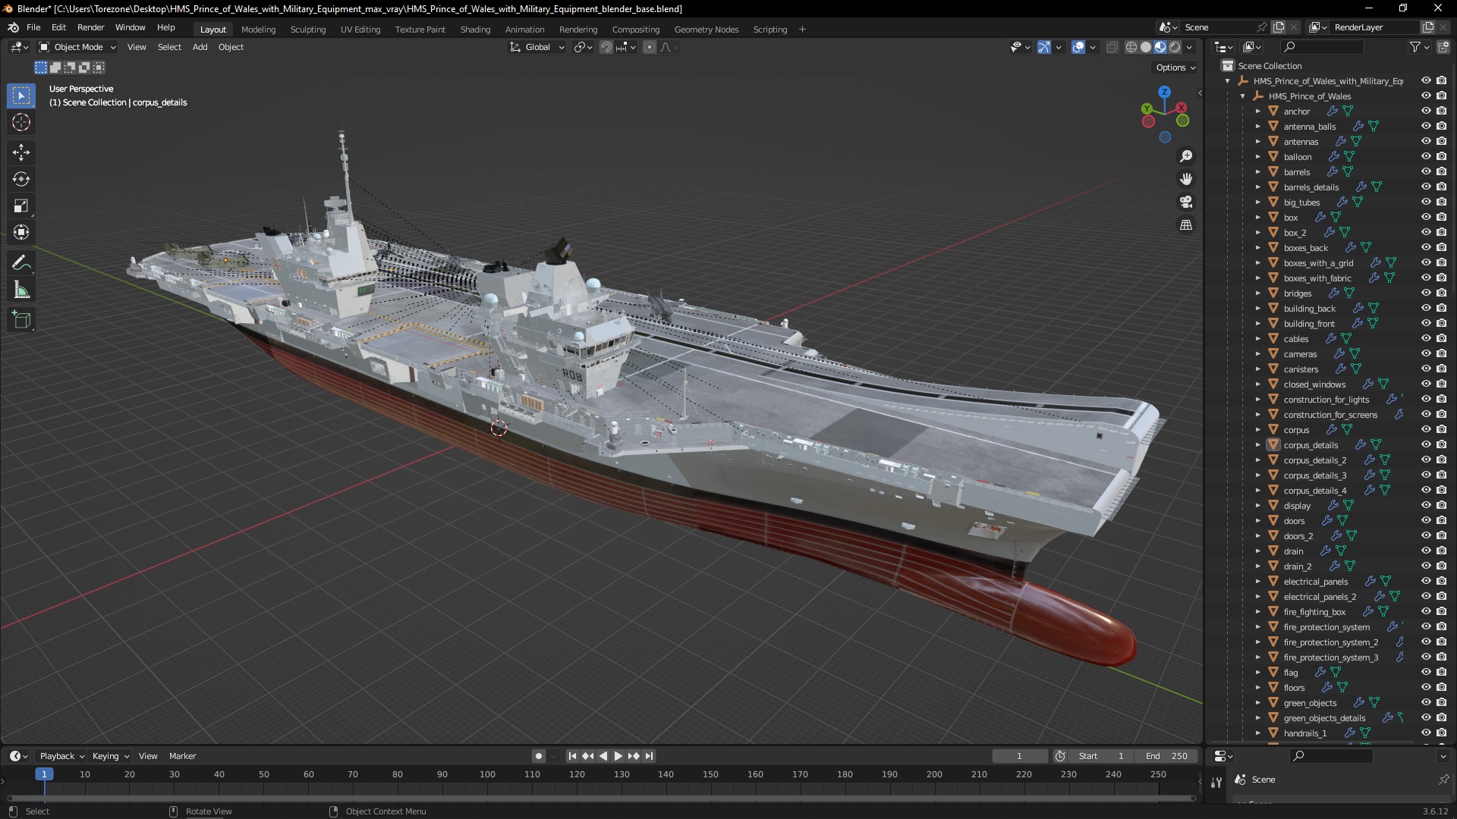
Task: Click the Blender logo menu icon
Action: pyautogui.click(x=13, y=27)
